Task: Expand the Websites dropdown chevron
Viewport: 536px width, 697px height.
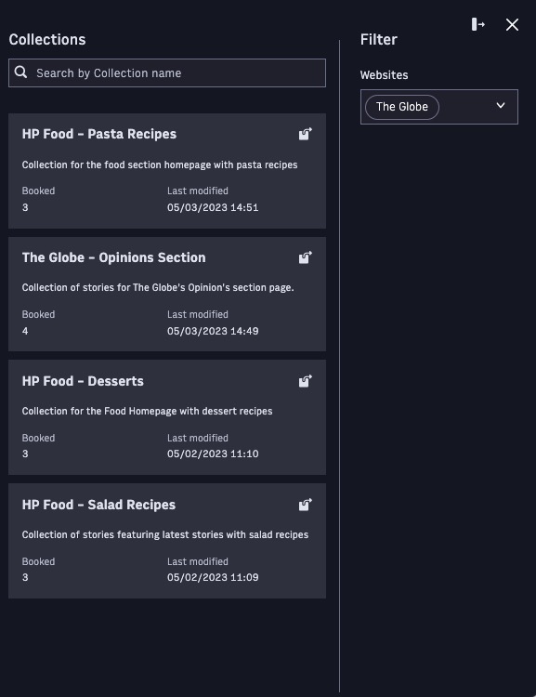Action: tap(501, 106)
